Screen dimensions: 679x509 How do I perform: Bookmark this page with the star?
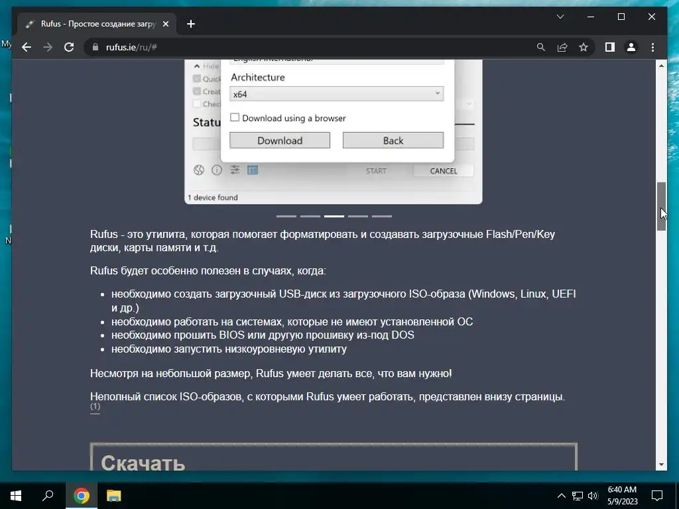(x=584, y=47)
